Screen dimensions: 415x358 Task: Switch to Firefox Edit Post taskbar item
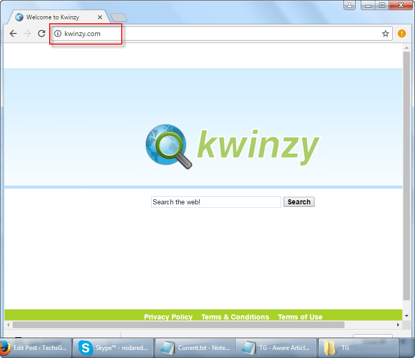click(36, 348)
